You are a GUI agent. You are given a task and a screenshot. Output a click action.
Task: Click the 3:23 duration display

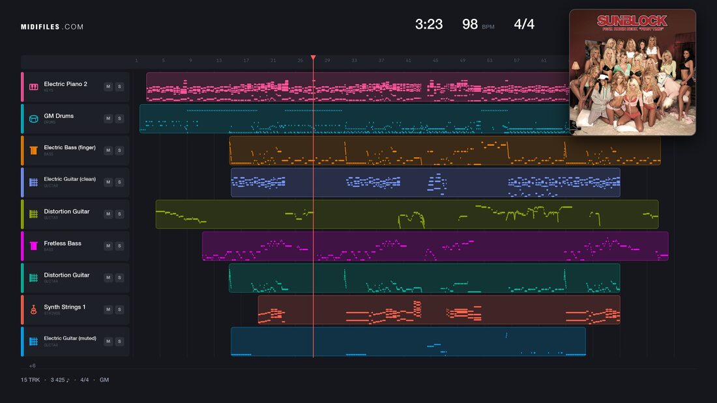coord(429,24)
